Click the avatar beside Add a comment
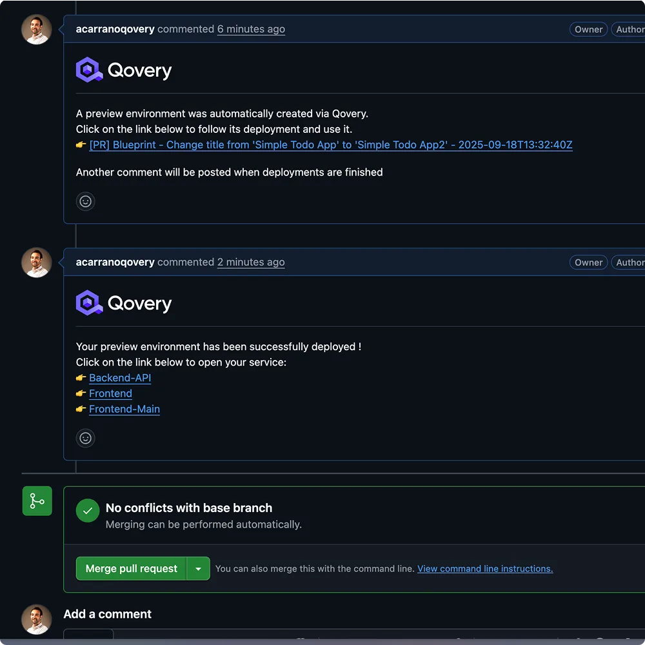 tap(37, 619)
